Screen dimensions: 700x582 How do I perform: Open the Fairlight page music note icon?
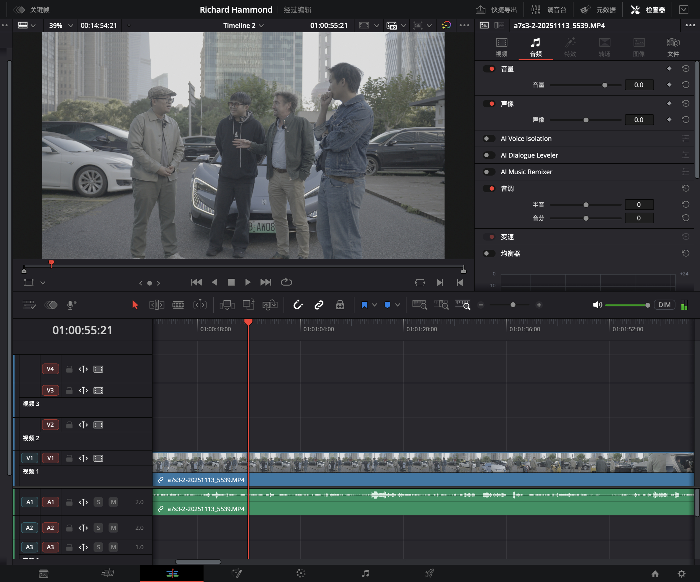[365, 573]
